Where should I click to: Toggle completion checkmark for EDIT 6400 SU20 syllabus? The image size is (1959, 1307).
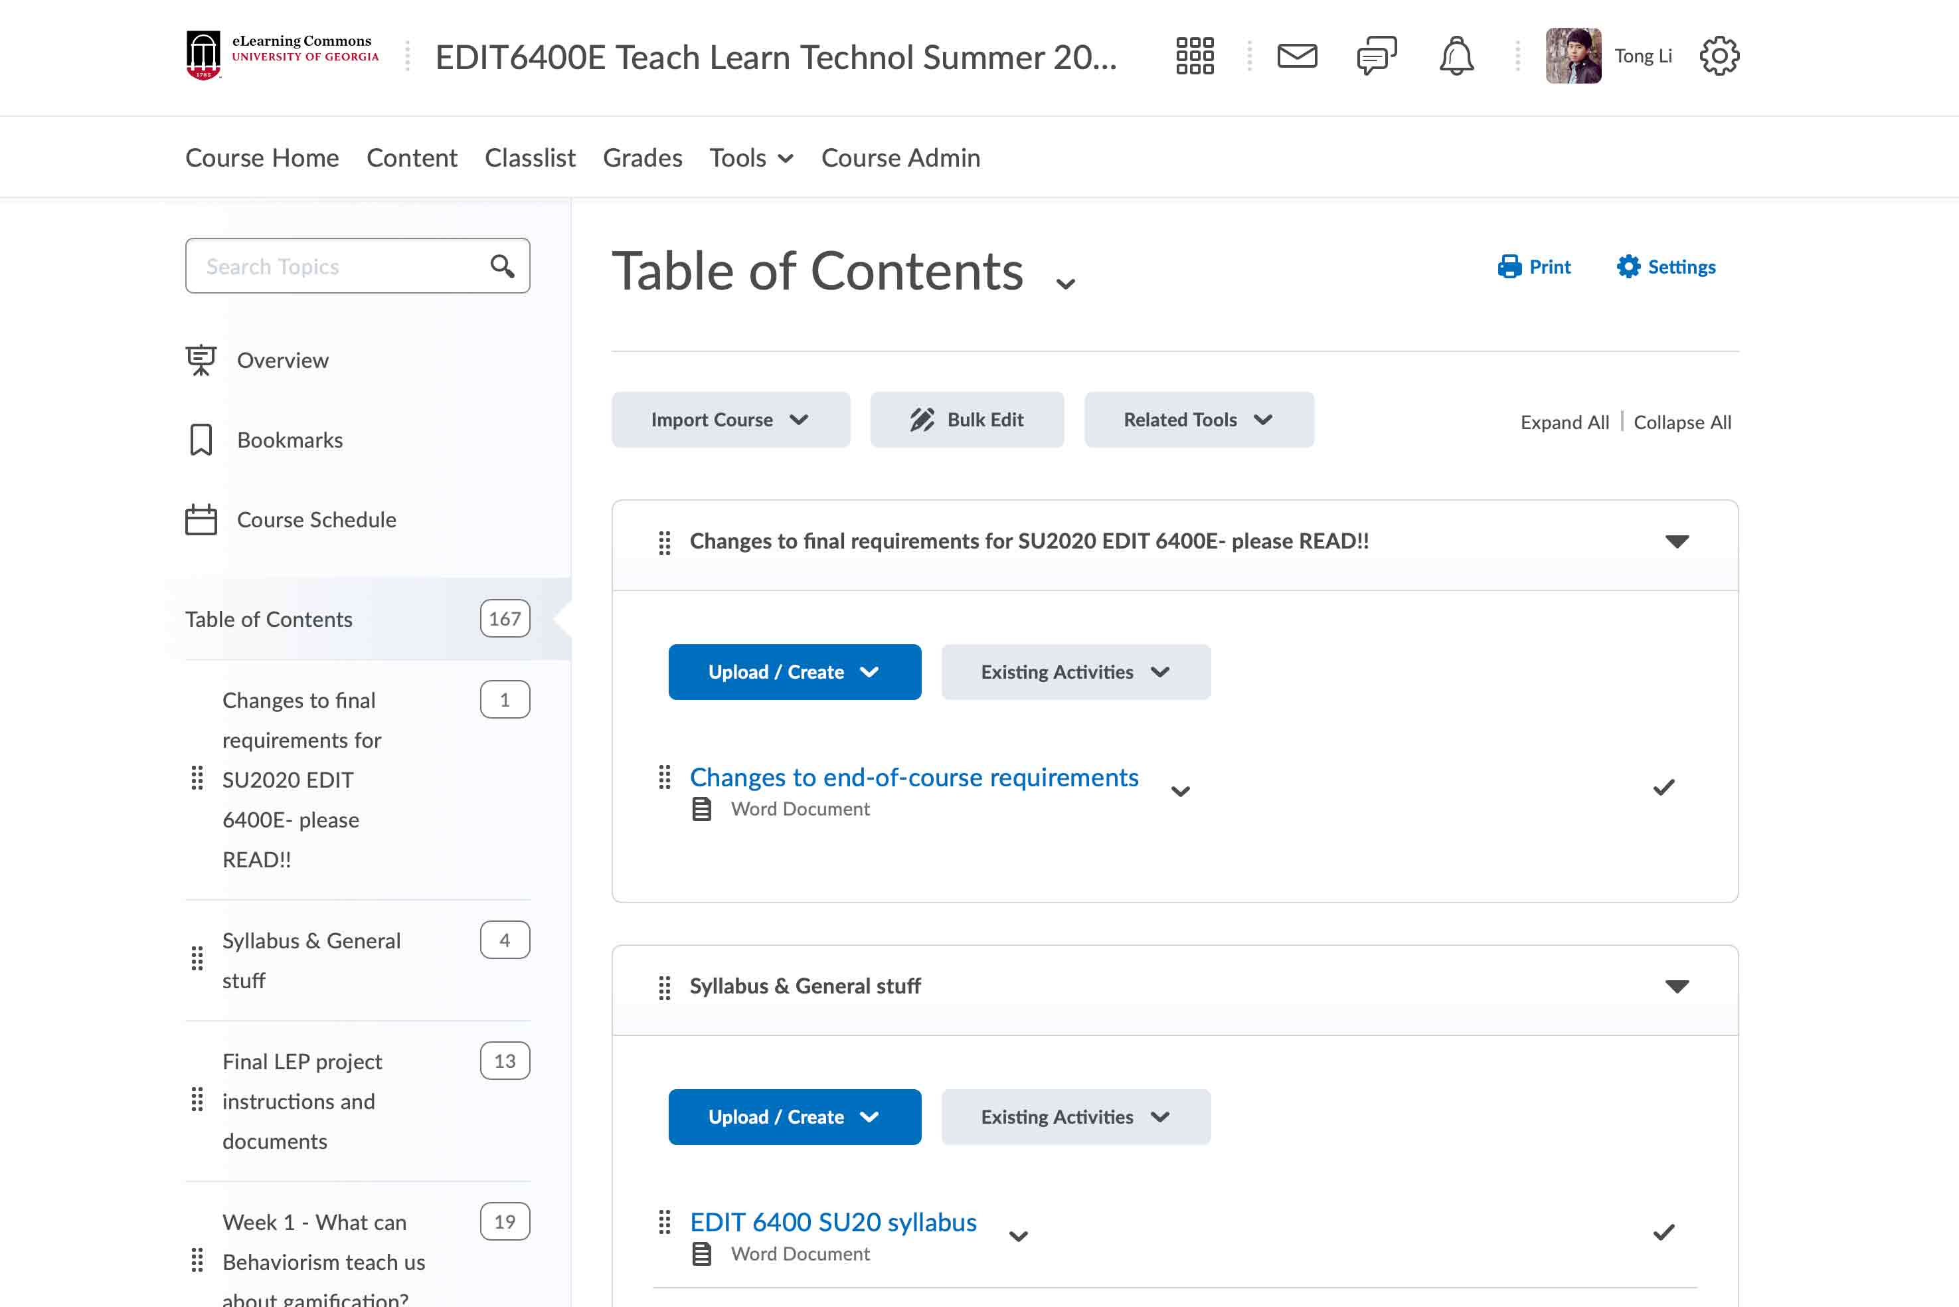click(x=1663, y=1232)
